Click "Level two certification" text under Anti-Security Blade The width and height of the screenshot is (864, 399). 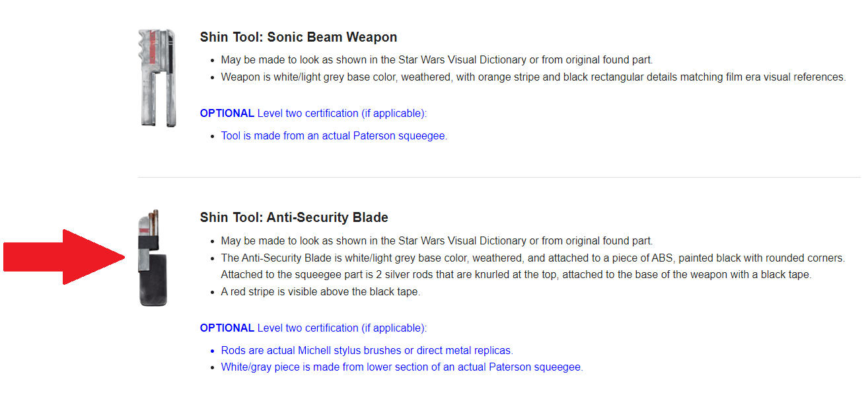click(342, 328)
